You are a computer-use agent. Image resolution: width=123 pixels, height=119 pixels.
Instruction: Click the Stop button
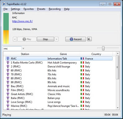[x=46, y=39]
